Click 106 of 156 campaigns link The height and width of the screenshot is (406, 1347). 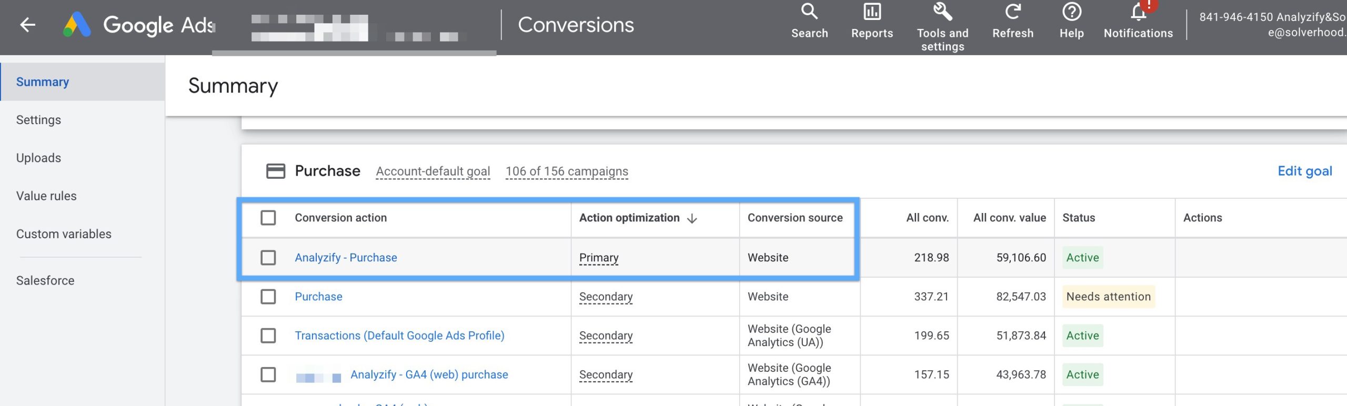pyautogui.click(x=567, y=171)
